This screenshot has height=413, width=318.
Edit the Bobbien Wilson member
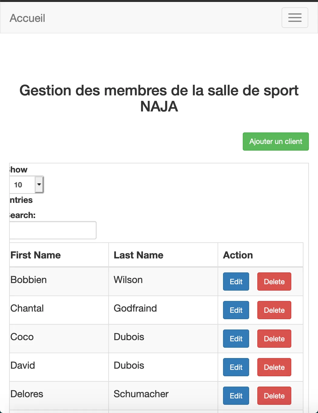coord(236,282)
